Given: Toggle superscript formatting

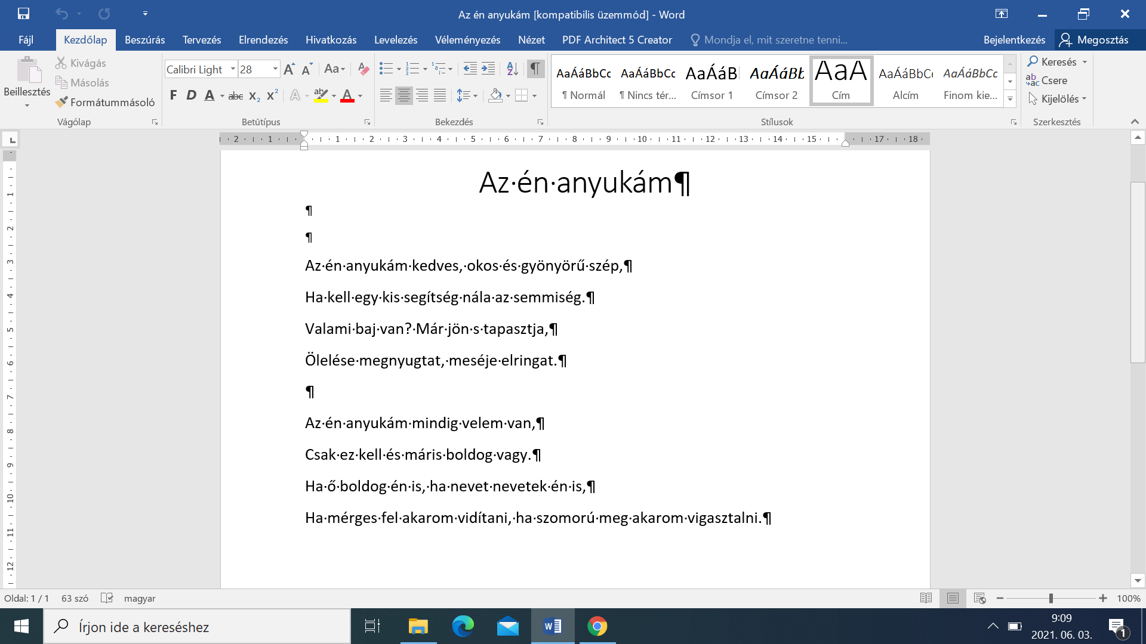Looking at the screenshot, I should tap(272, 95).
